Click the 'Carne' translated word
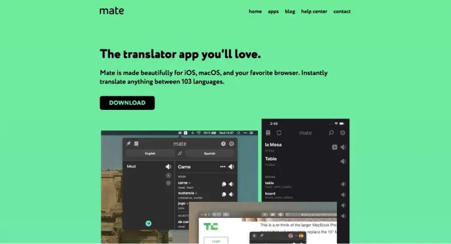The width and height of the screenshot is (451, 244). pos(184,167)
